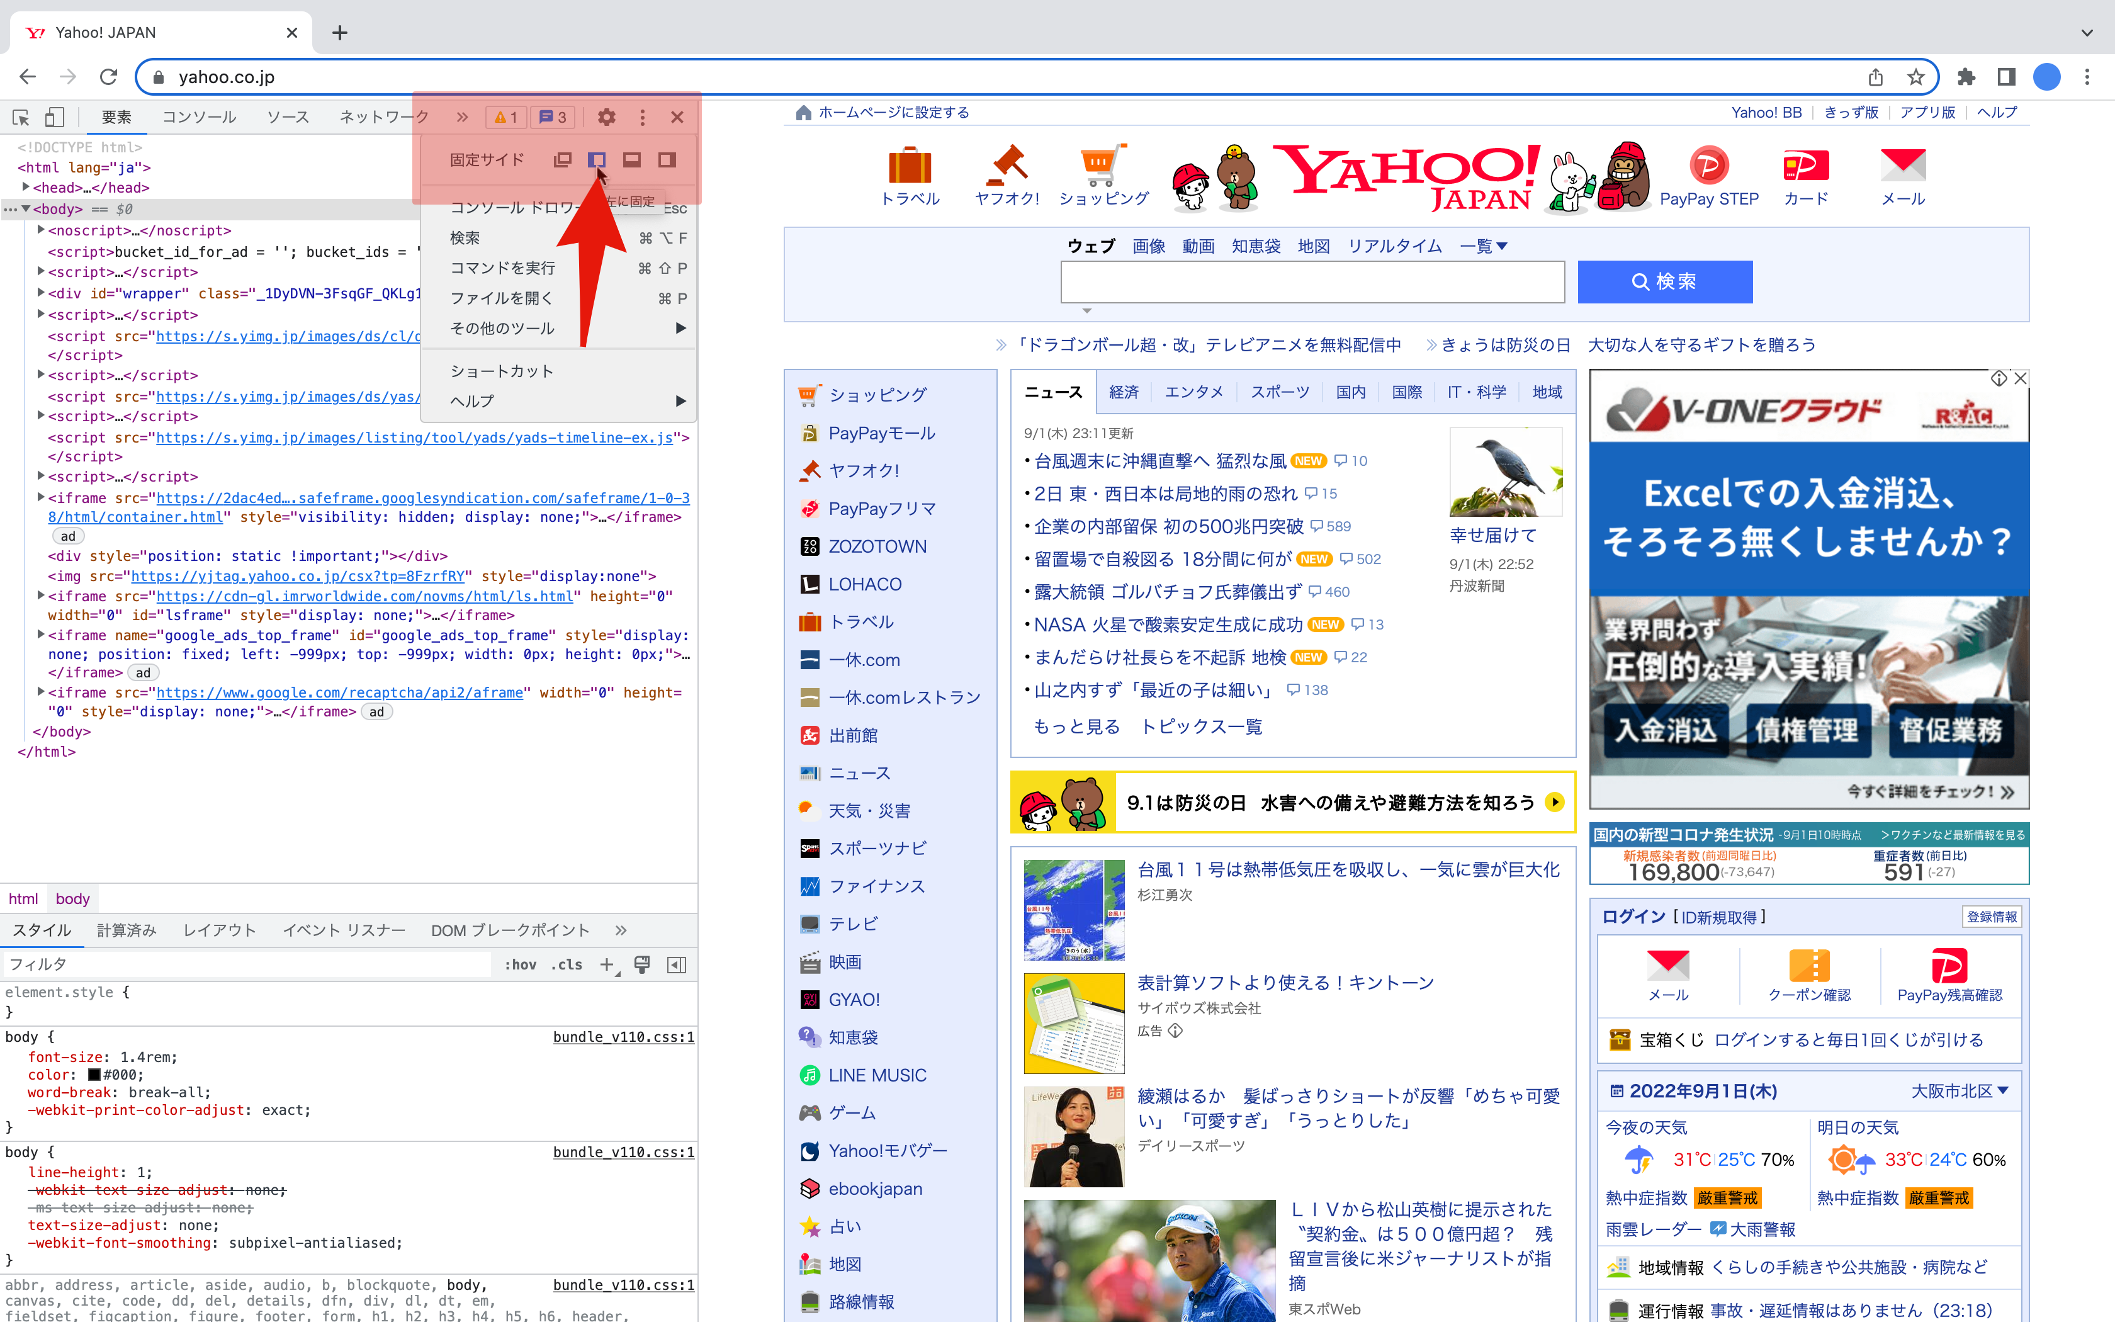Screen dimensions: 2115x1322
Task: Select コマンドを実行 from the menu
Action: [558, 268]
